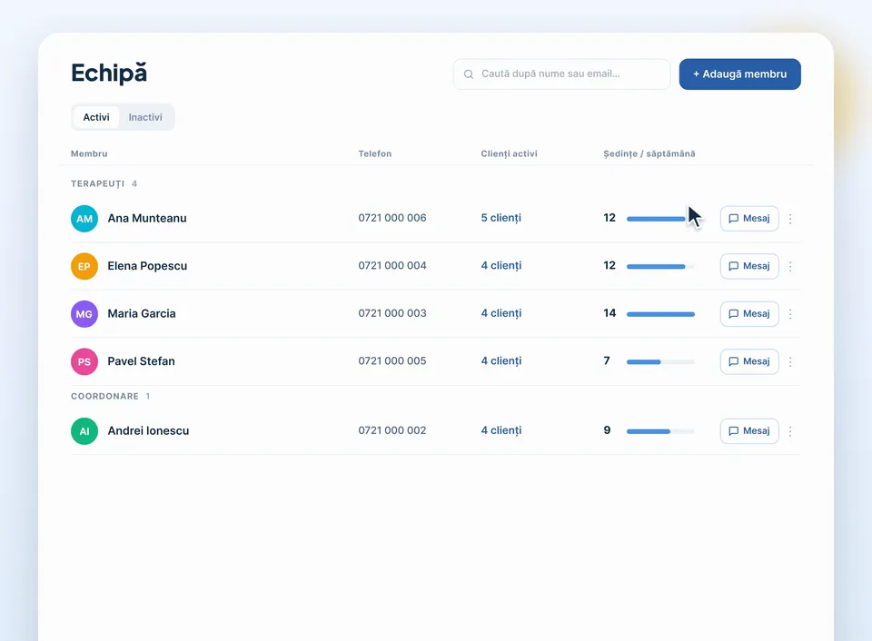Click the name Ana Munteanu

[x=147, y=219]
